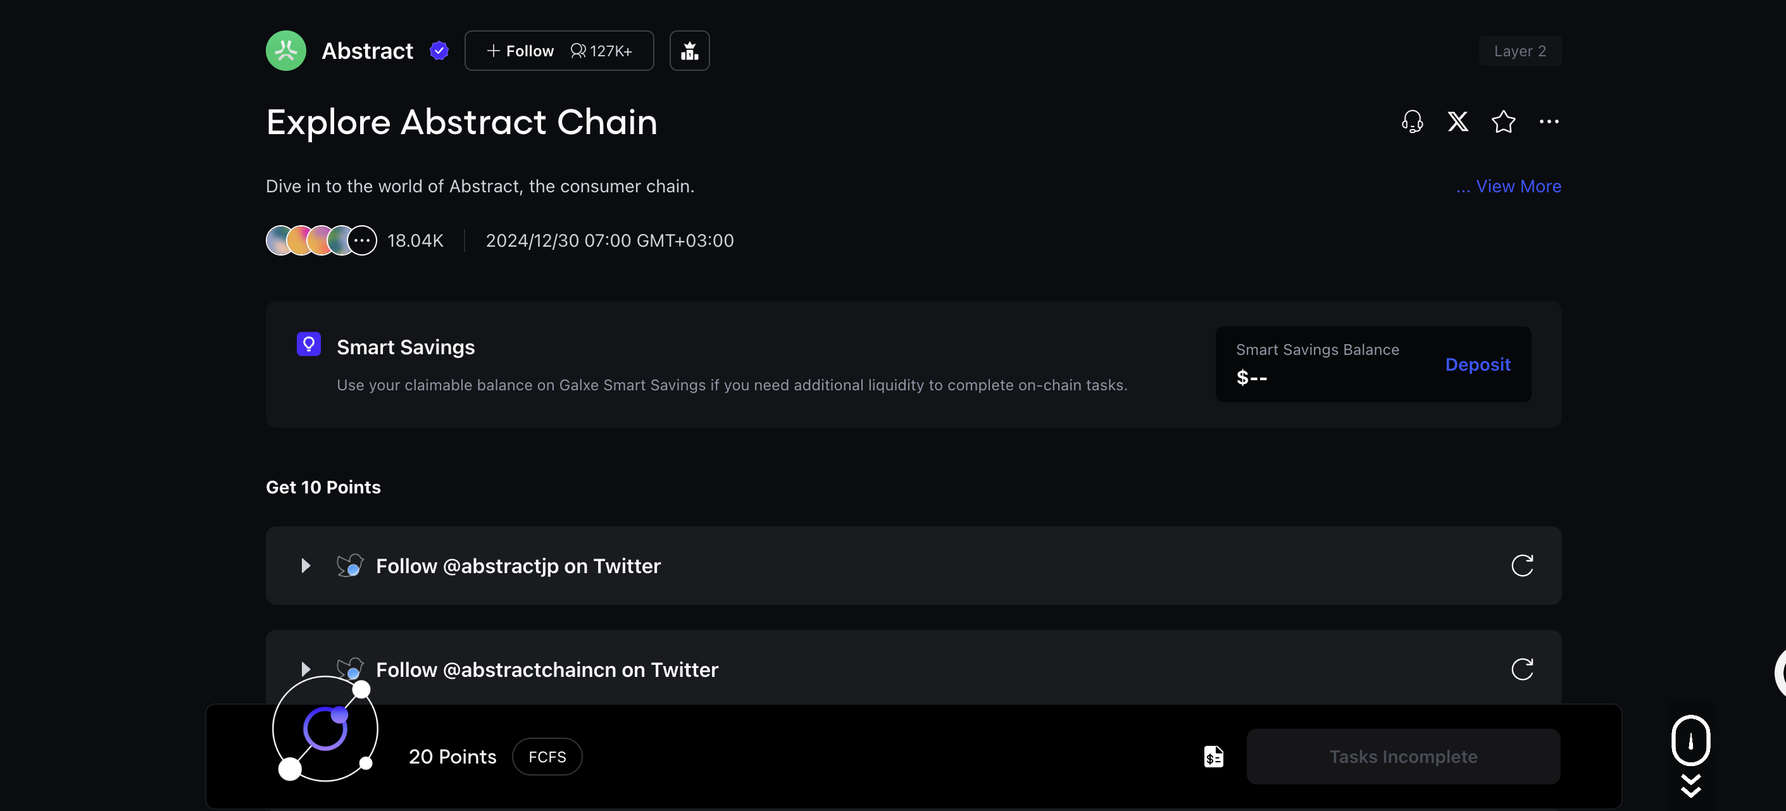Viewport: 1786px width, 811px height.
Task: Open the three-dot more options menu
Action: (1548, 122)
